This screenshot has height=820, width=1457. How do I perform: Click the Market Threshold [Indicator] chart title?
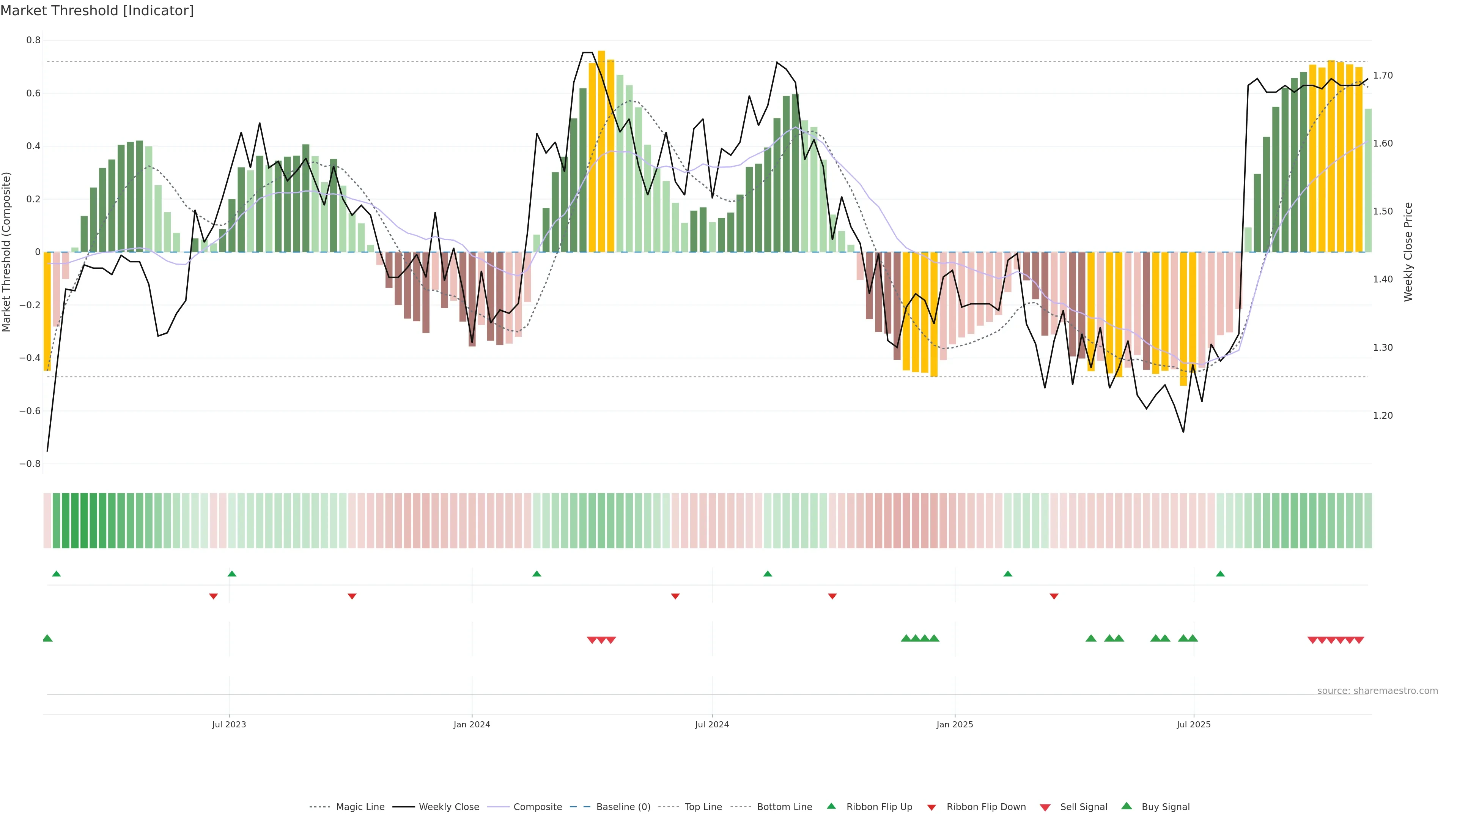tap(97, 10)
